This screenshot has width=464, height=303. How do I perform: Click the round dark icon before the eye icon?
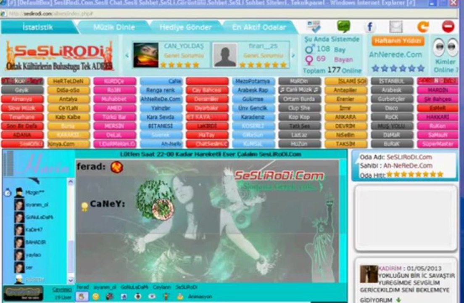click(x=137, y=296)
